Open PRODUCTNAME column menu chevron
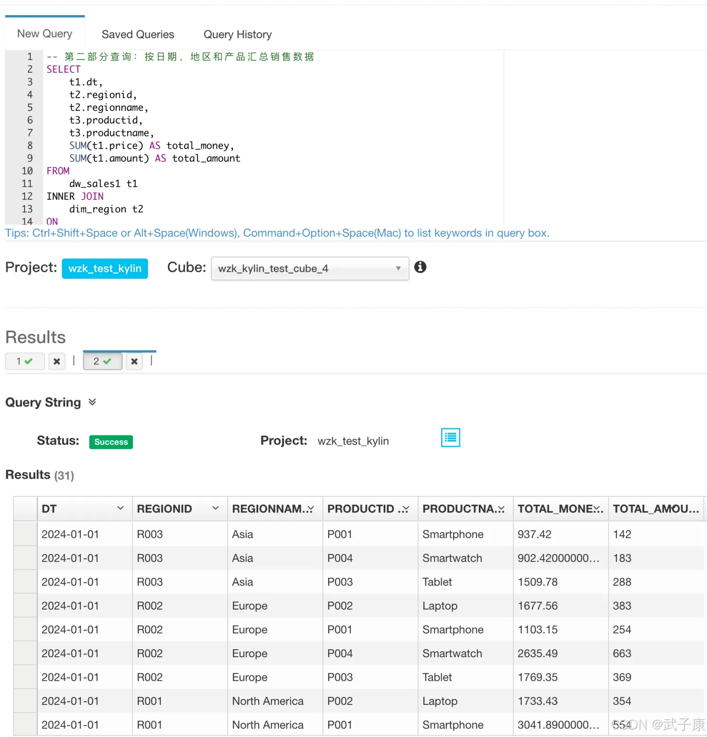The image size is (707, 737). [x=501, y=509]
